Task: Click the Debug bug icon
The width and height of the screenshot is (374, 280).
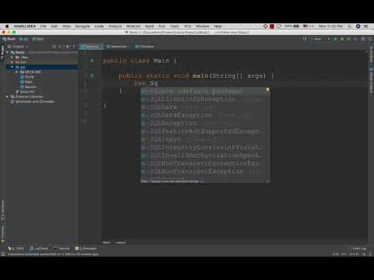Action: (x=342, y=39)
